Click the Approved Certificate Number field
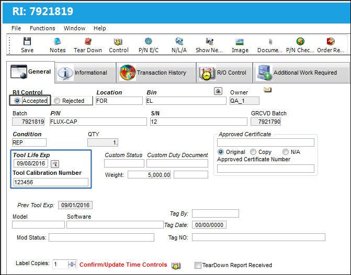 [x=266, y=169]
